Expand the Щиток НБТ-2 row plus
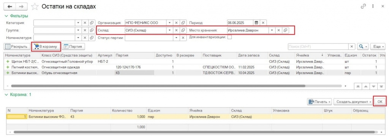Viewport: 389px width, 137px height. (x=8, y=61)
